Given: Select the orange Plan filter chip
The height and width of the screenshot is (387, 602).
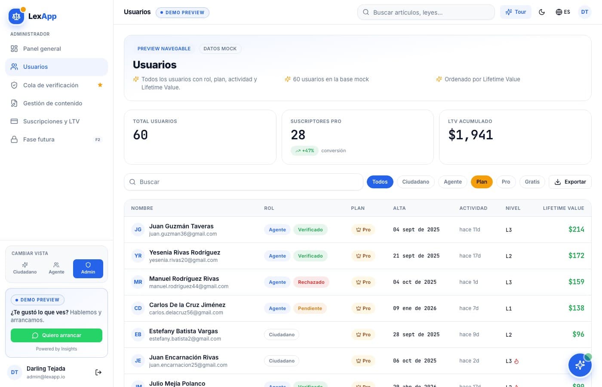Looking at the screenshot, I should point(482,182).
